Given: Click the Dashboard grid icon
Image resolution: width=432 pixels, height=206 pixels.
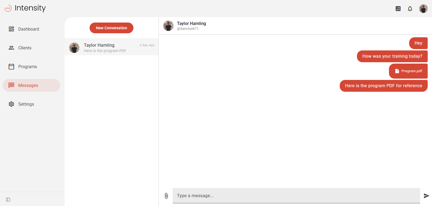Looking at the screenshot, I should (11, 29).
